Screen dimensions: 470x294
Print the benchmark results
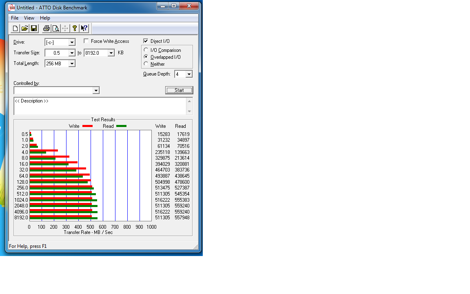pyautogui.click(x=46, y=29)
